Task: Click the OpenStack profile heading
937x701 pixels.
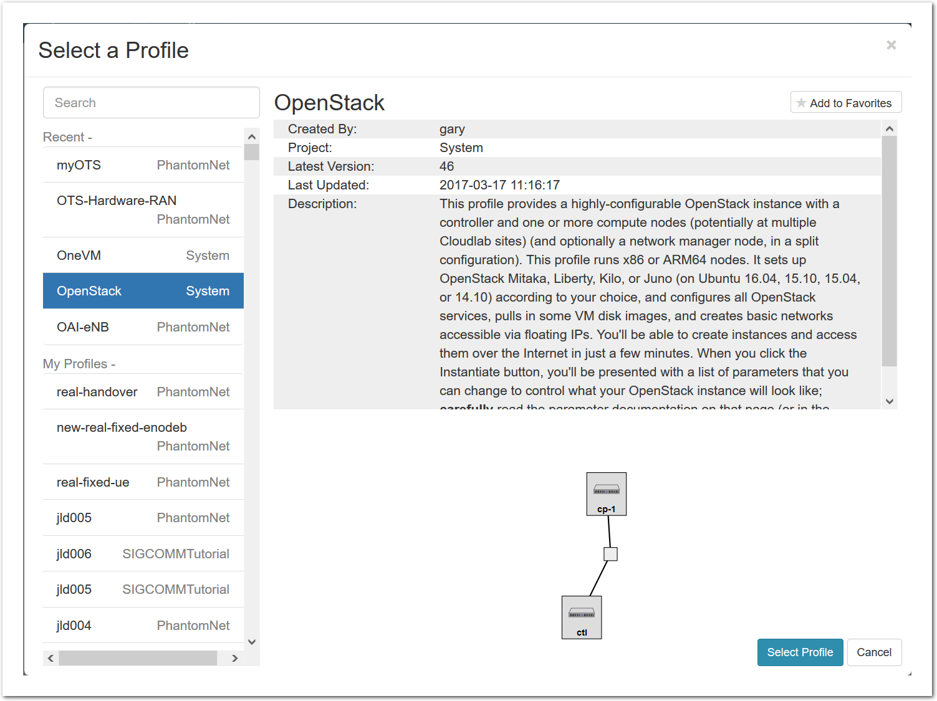Action: pyautogui.click(x=329, y=103)
